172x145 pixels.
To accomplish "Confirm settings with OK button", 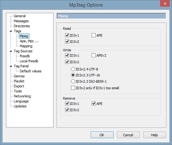I will click(x=102, y=135).
